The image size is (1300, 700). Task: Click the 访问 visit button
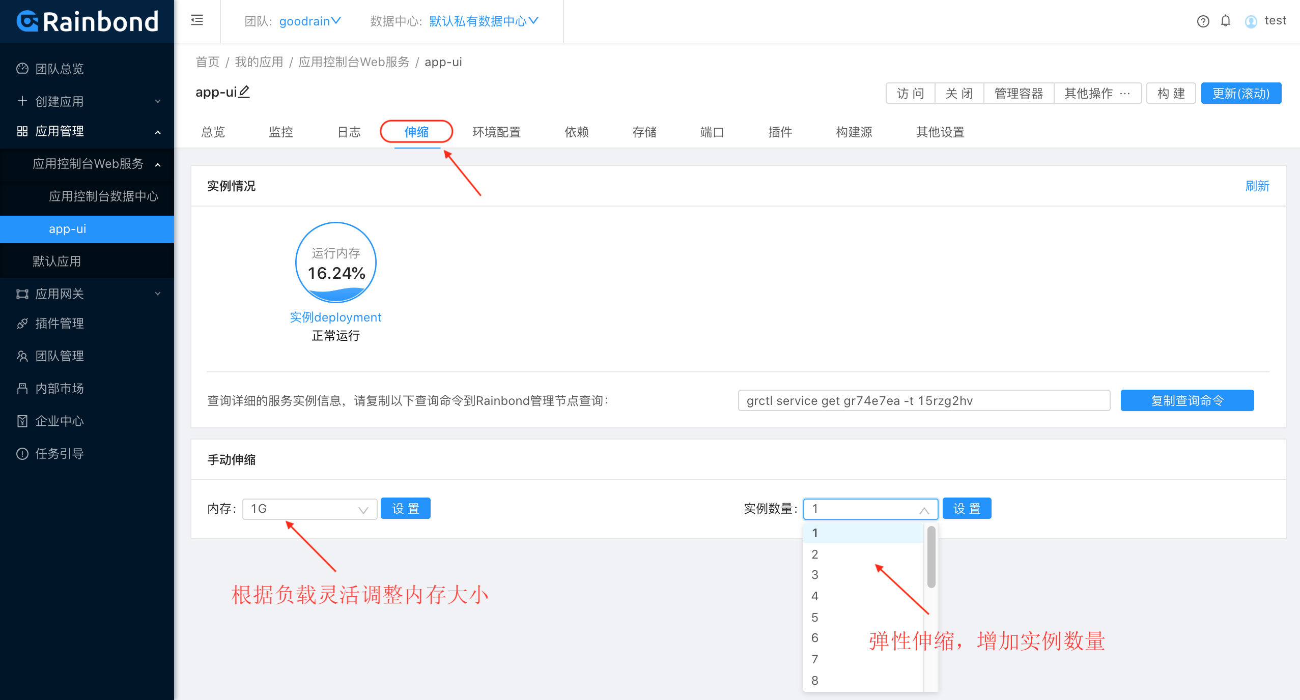point(911,94)
